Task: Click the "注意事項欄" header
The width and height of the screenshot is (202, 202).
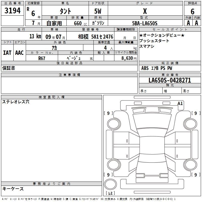Action: tap(69, 75)
